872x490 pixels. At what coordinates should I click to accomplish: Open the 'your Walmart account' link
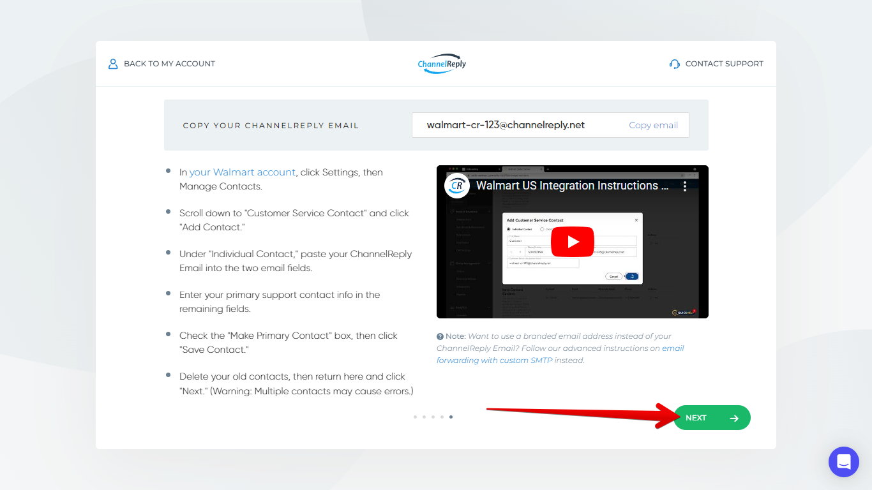click(x=243, y=172)
